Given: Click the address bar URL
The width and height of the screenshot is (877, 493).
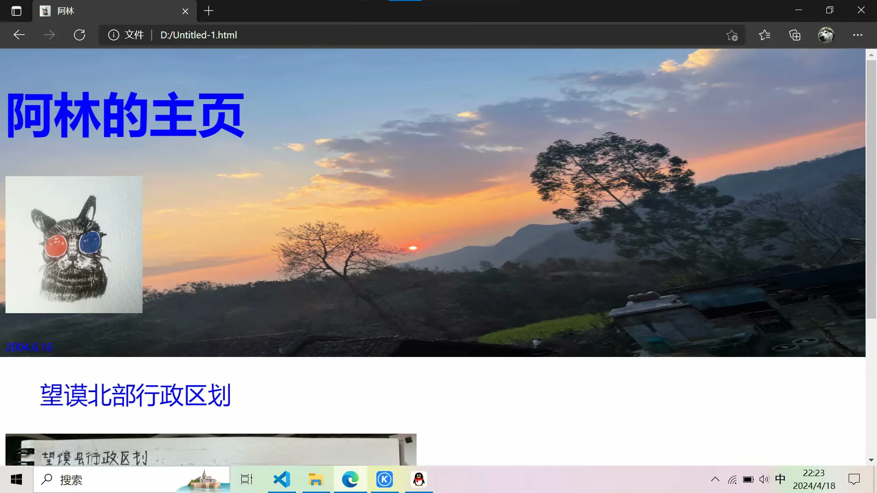Looking at the screenshot, I should [x=198, y=35].
